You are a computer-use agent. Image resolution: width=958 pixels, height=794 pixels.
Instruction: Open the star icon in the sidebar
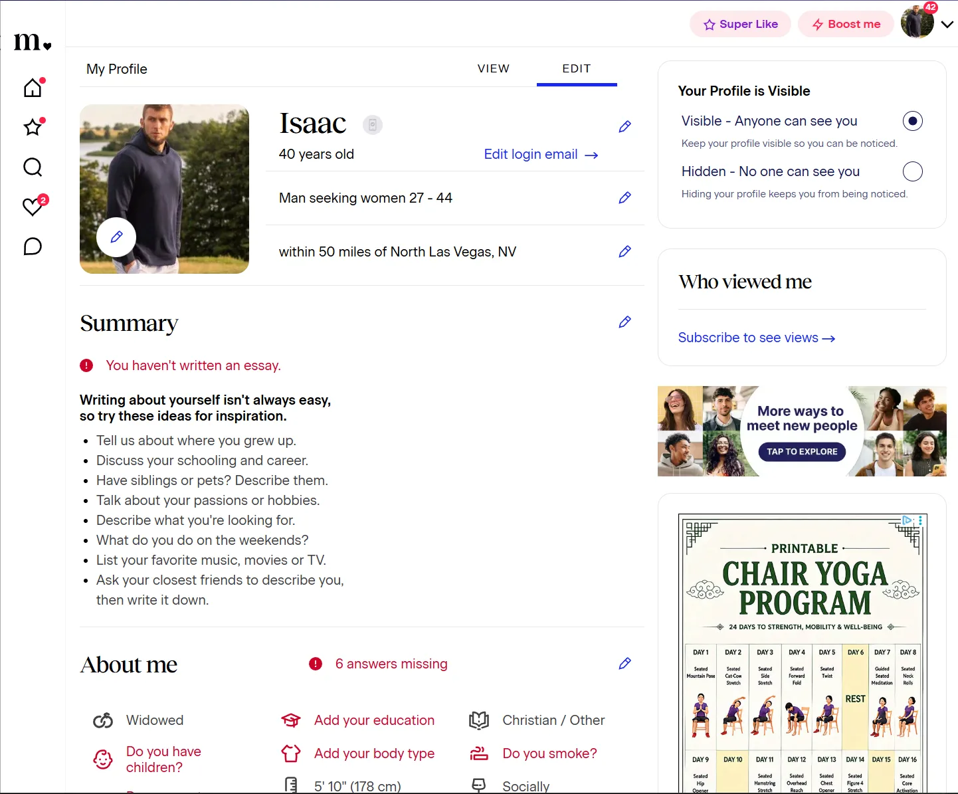(33, 127)
